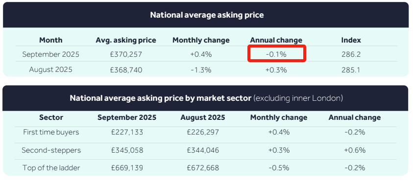This screenshot has width=413, height=181.
Task: Select the 286.2 index value
Action: click(x=351, y=54)
